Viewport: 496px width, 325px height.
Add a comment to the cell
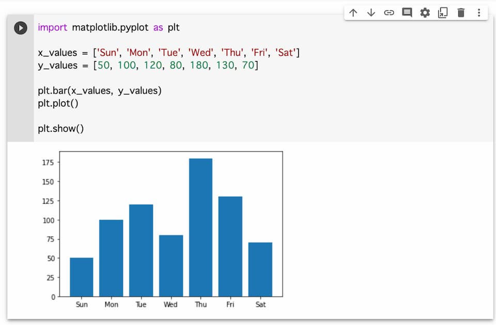(407, 13)
